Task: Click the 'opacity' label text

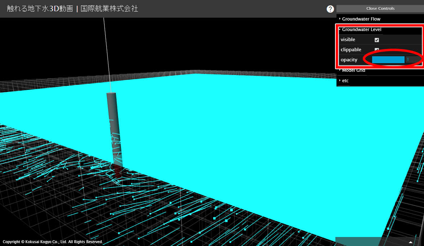Action: [349, 60]
